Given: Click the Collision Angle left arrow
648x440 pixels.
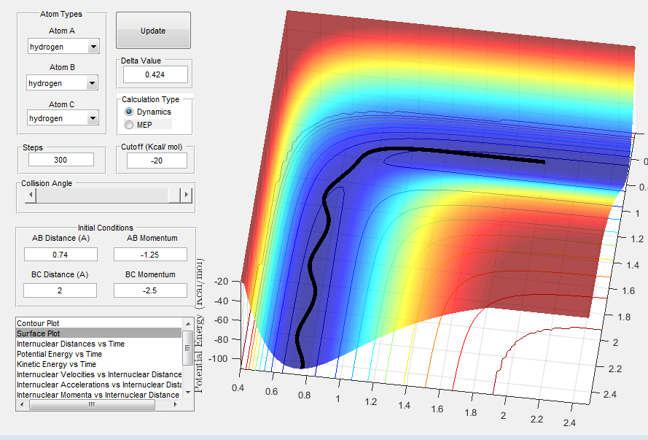Looking at the screenshot, I should point(30,195).
